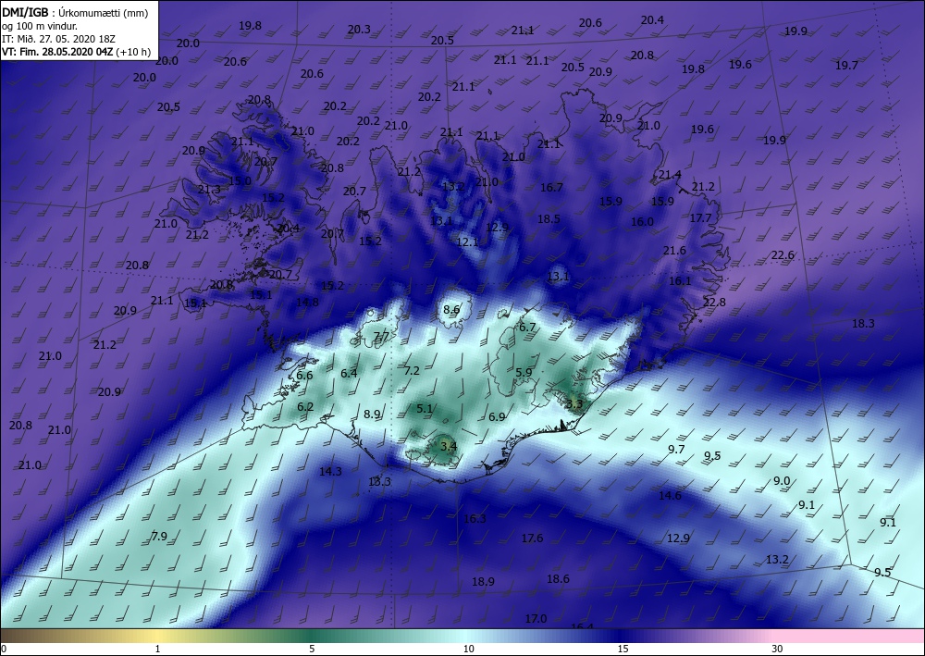
Task: Click the map value 22.8 on the east coast
Action: click(714, 302)
